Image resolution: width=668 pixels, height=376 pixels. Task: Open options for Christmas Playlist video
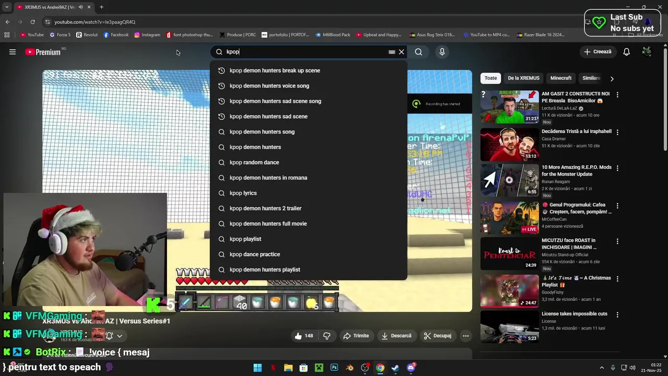(617, 279)
